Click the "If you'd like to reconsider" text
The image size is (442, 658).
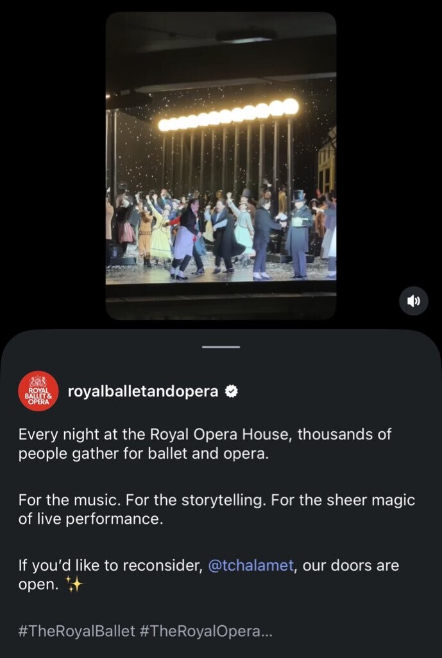point(110,565)
